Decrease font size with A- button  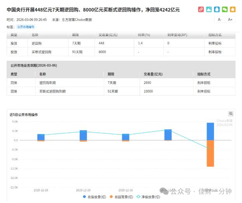219,19
